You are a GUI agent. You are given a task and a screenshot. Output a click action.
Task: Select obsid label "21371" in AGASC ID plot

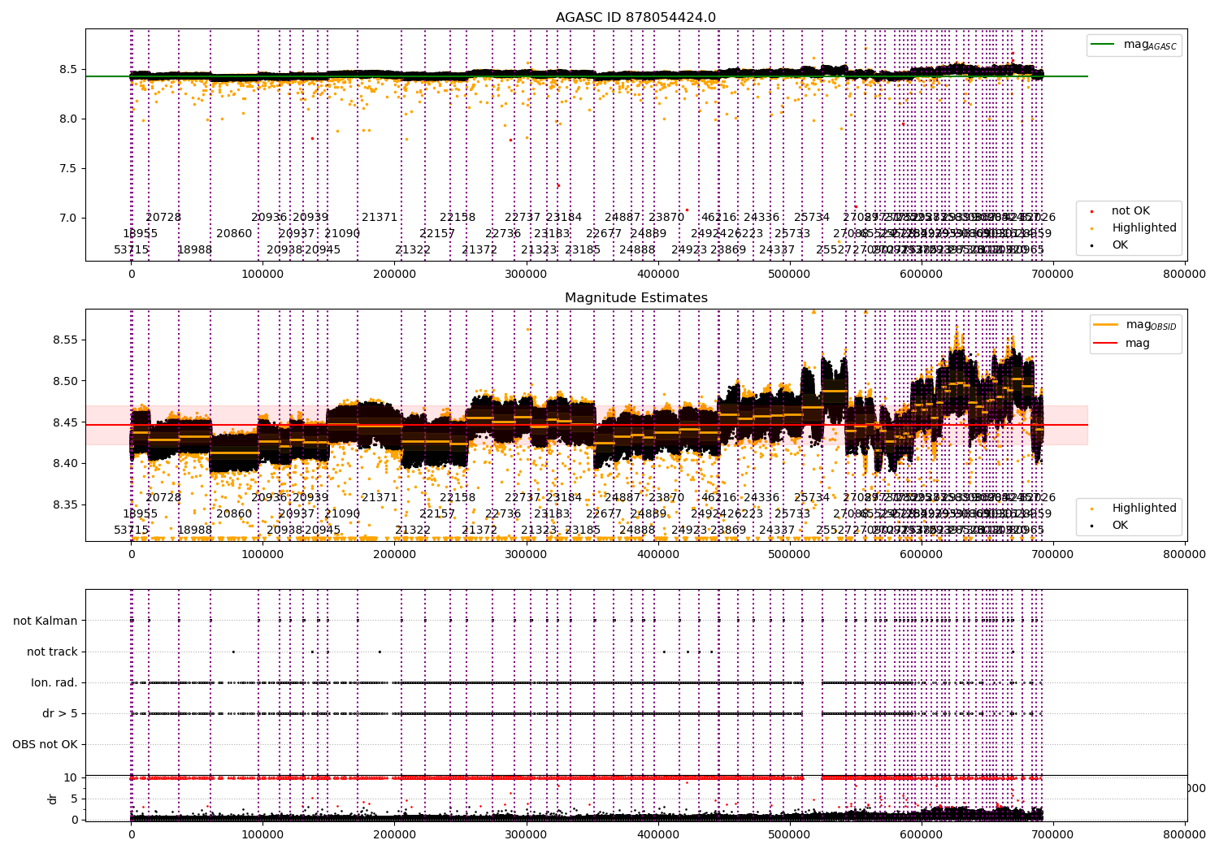(380, 218)
